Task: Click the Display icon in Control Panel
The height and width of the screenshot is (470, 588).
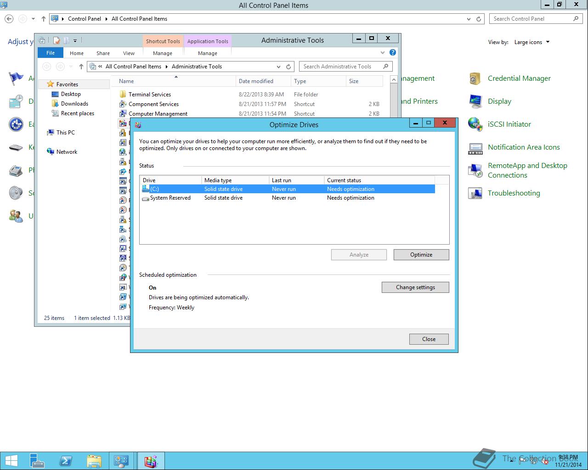Action: pos(475,101)
